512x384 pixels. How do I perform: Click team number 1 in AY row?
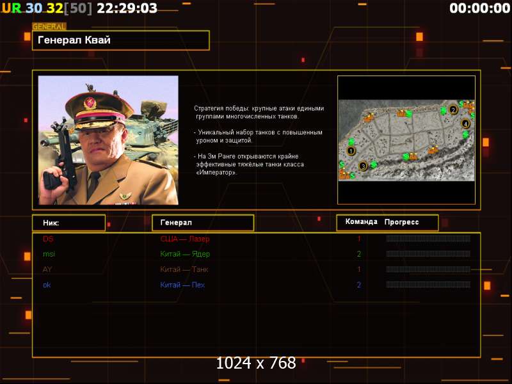(359, 269)
